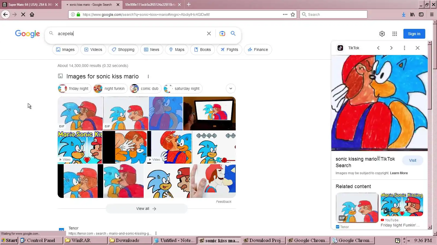Show next image in preview panel
Screen dimensions: 437x245
pos(391,48)
